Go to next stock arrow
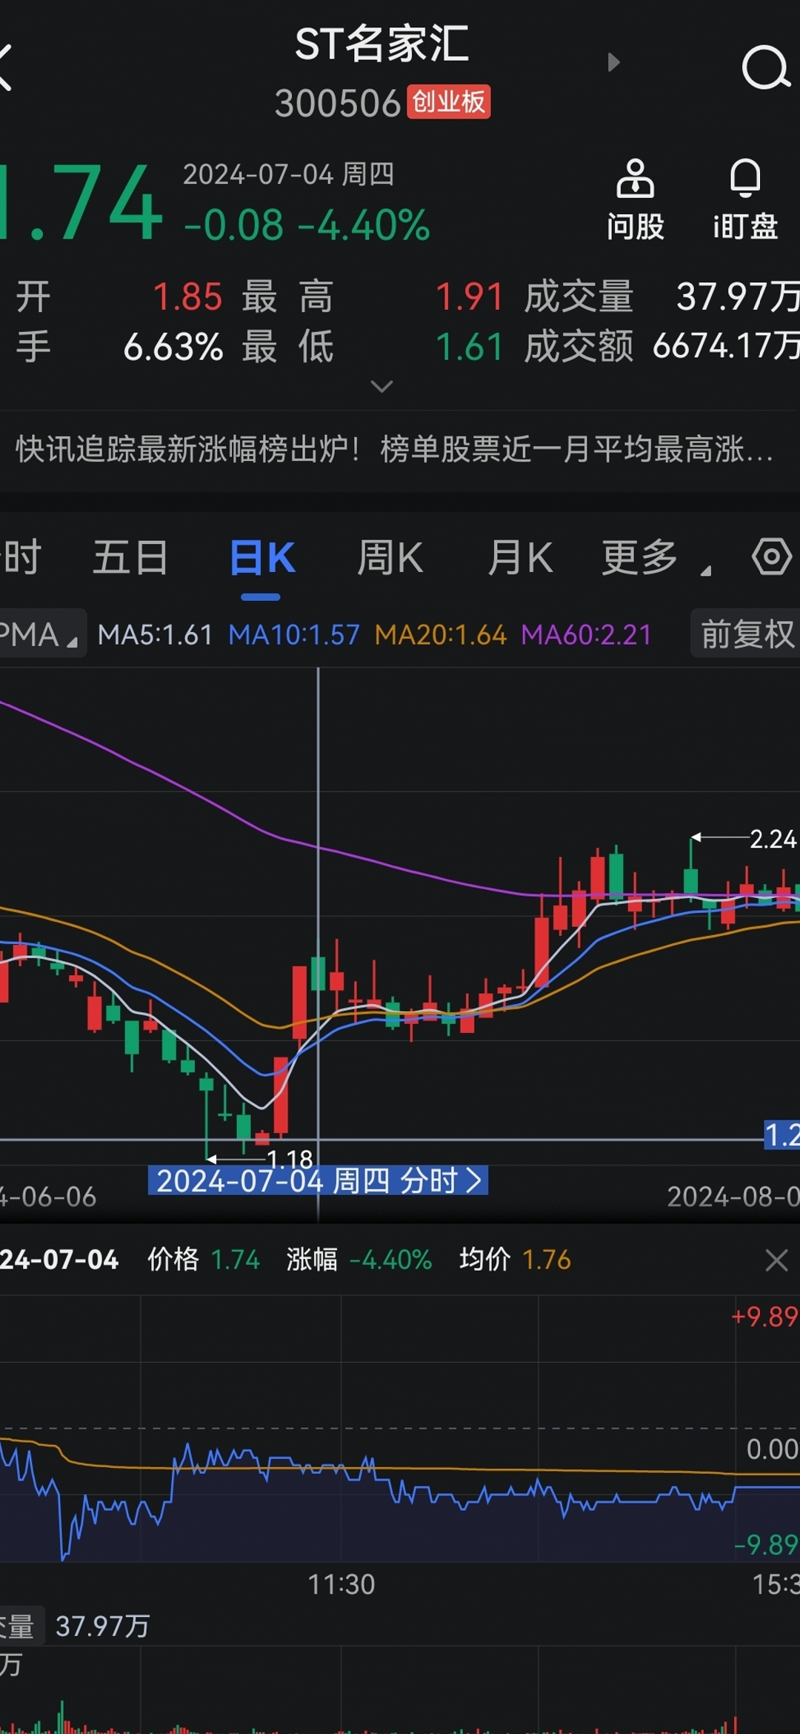800x1734 pixels. (613, 62)
